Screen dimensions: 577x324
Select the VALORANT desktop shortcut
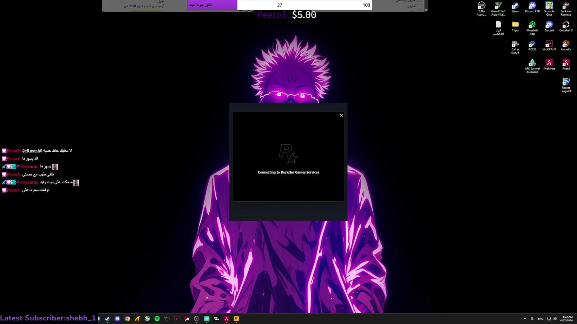[549, 46]
